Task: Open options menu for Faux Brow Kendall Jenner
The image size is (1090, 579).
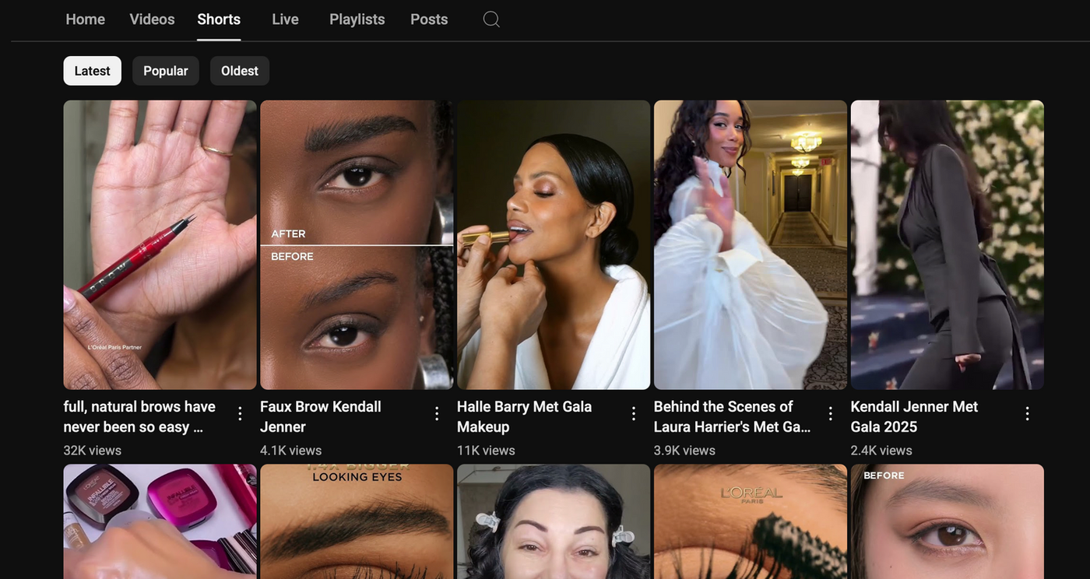Action: pos(437,413)
